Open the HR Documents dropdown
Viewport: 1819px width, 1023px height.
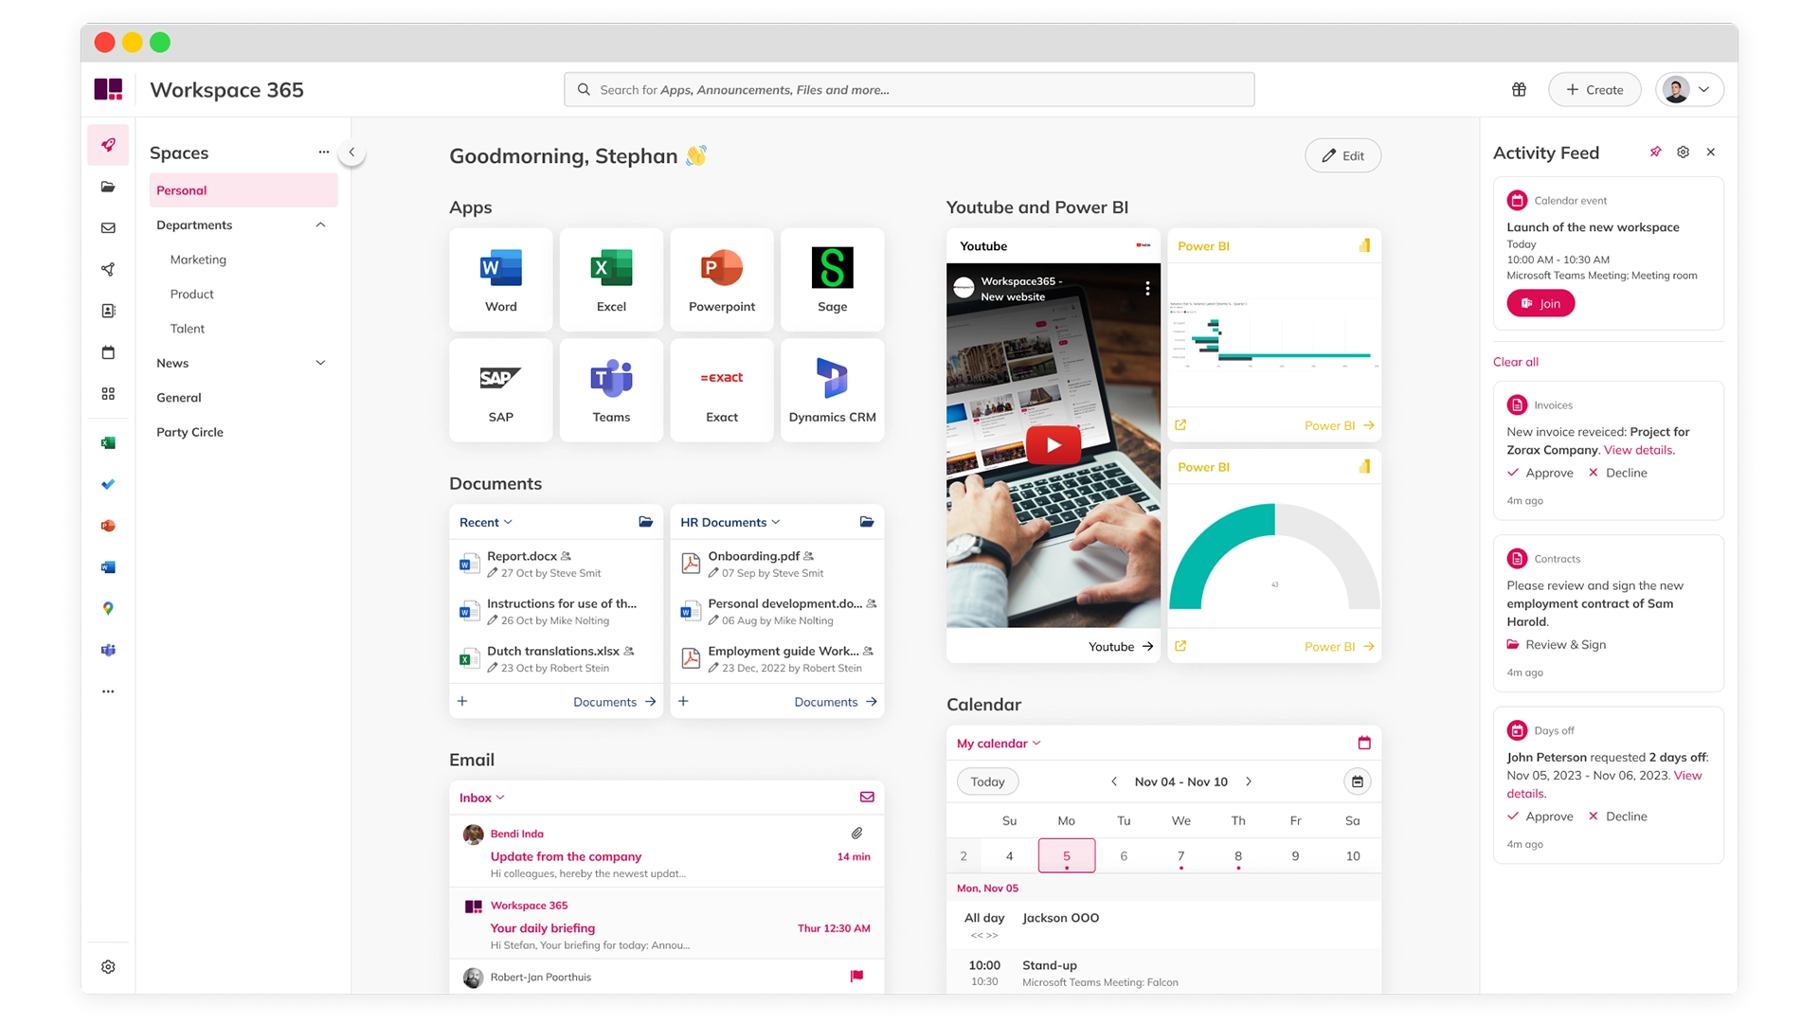coord(730,522)
